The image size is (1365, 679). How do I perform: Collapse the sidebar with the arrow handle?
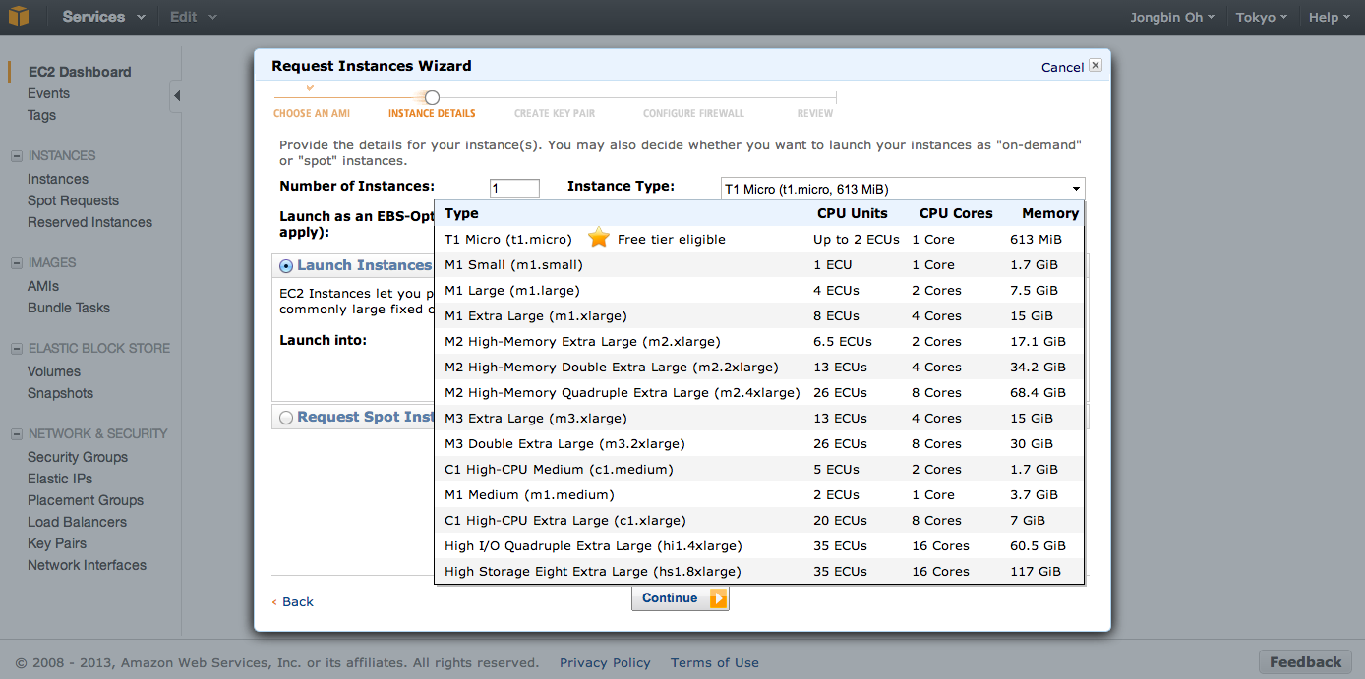click(x=176, y=95)
